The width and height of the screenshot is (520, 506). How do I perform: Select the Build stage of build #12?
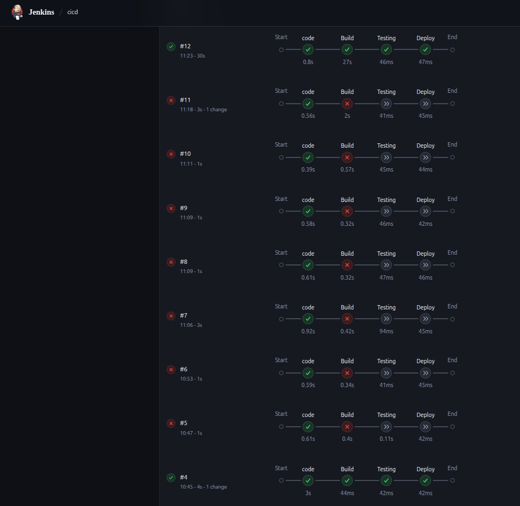coord(347,49)
